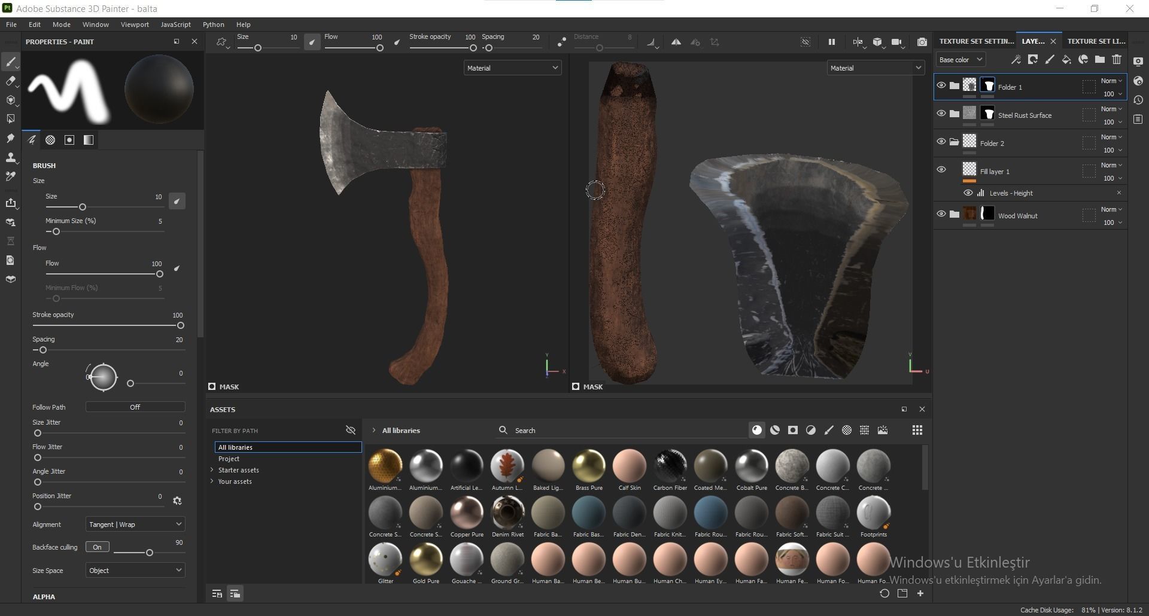The height and width of the screenshot is (616, 1149).
Task: Click the Assets search field
Action: click(622, 430)
